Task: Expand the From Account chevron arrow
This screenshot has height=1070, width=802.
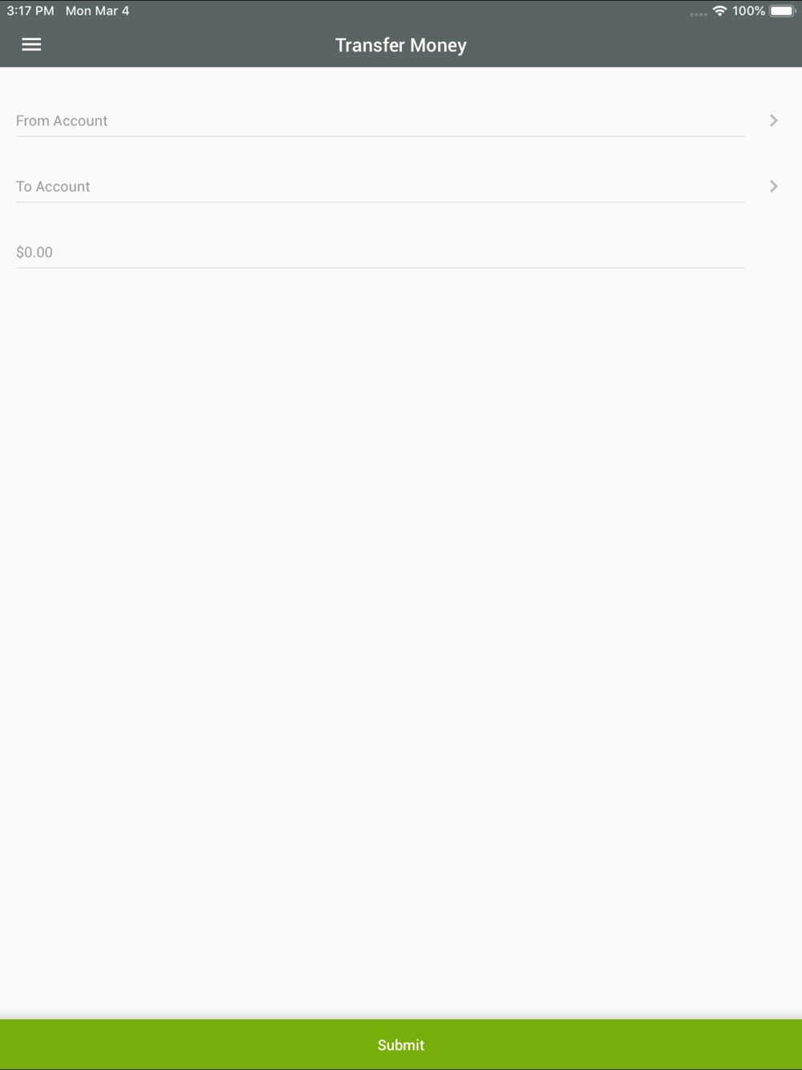Action: point(774,120)
